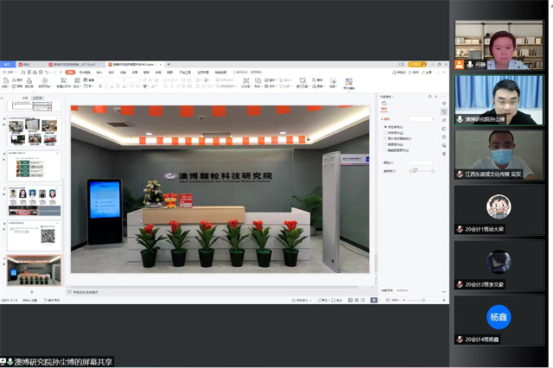Click the muted mic icon on 吴双's video tile
The height and width of the screenshot is (368, 553).
[x=461, y=174]
